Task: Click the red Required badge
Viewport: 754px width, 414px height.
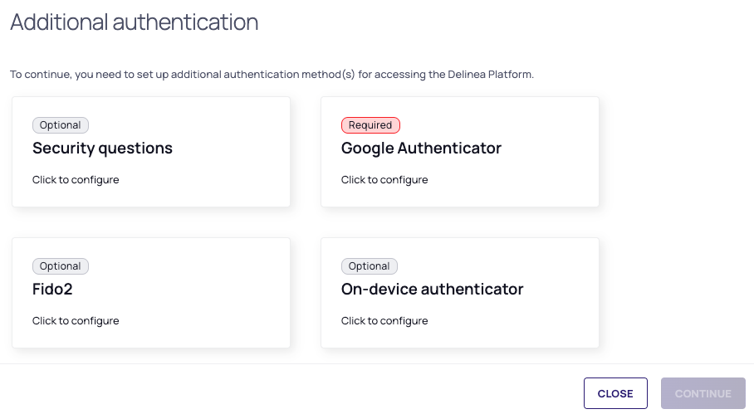Action: pyautogui.click(x=370, y=125)
